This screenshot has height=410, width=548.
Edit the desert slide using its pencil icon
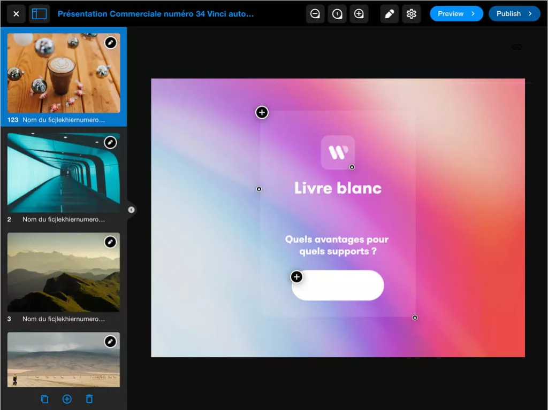[x=110, y=342]
